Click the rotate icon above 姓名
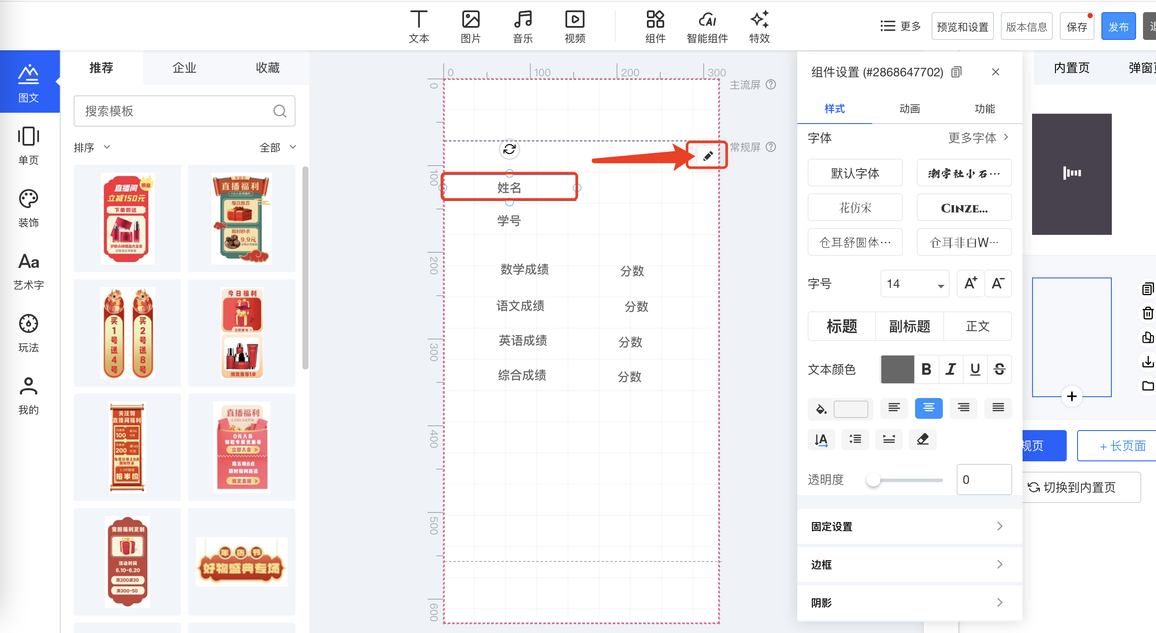This screenshot has height=633, width=1156. [x=510, y=149]
